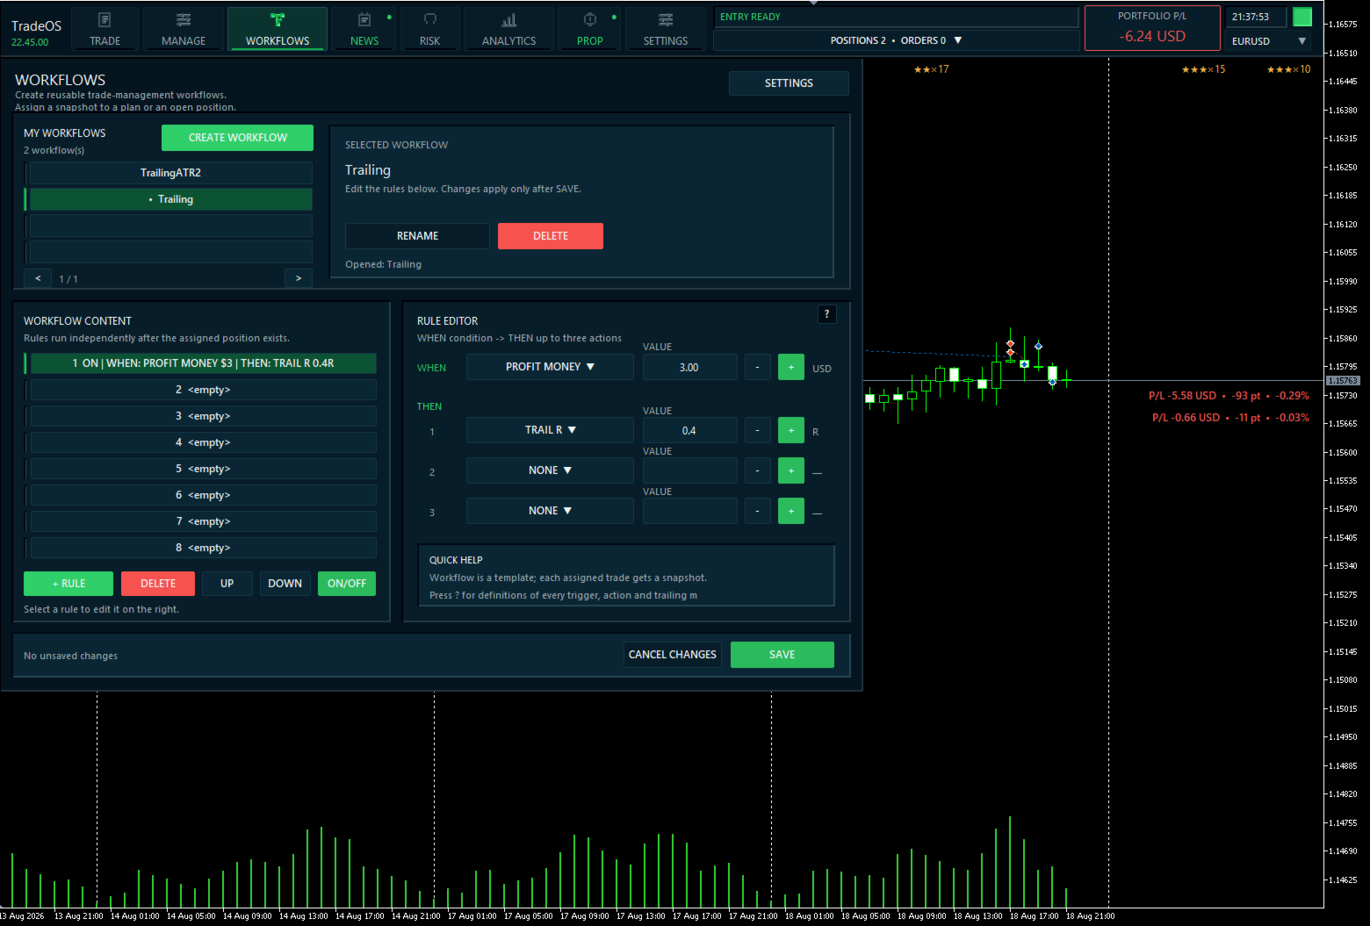The height and width of the screenshot is (926, 1370).
Task: Go to next workflow list page
Action: tap(299, 278)
